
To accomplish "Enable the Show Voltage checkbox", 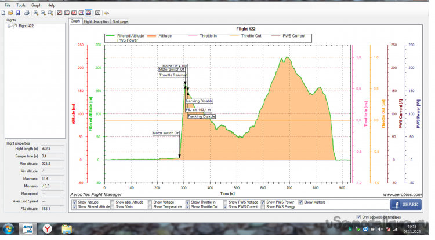I will (151, 202).
